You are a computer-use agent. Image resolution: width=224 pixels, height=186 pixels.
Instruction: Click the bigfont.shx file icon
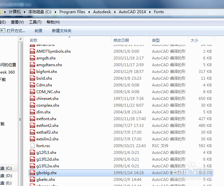[32, 71]
